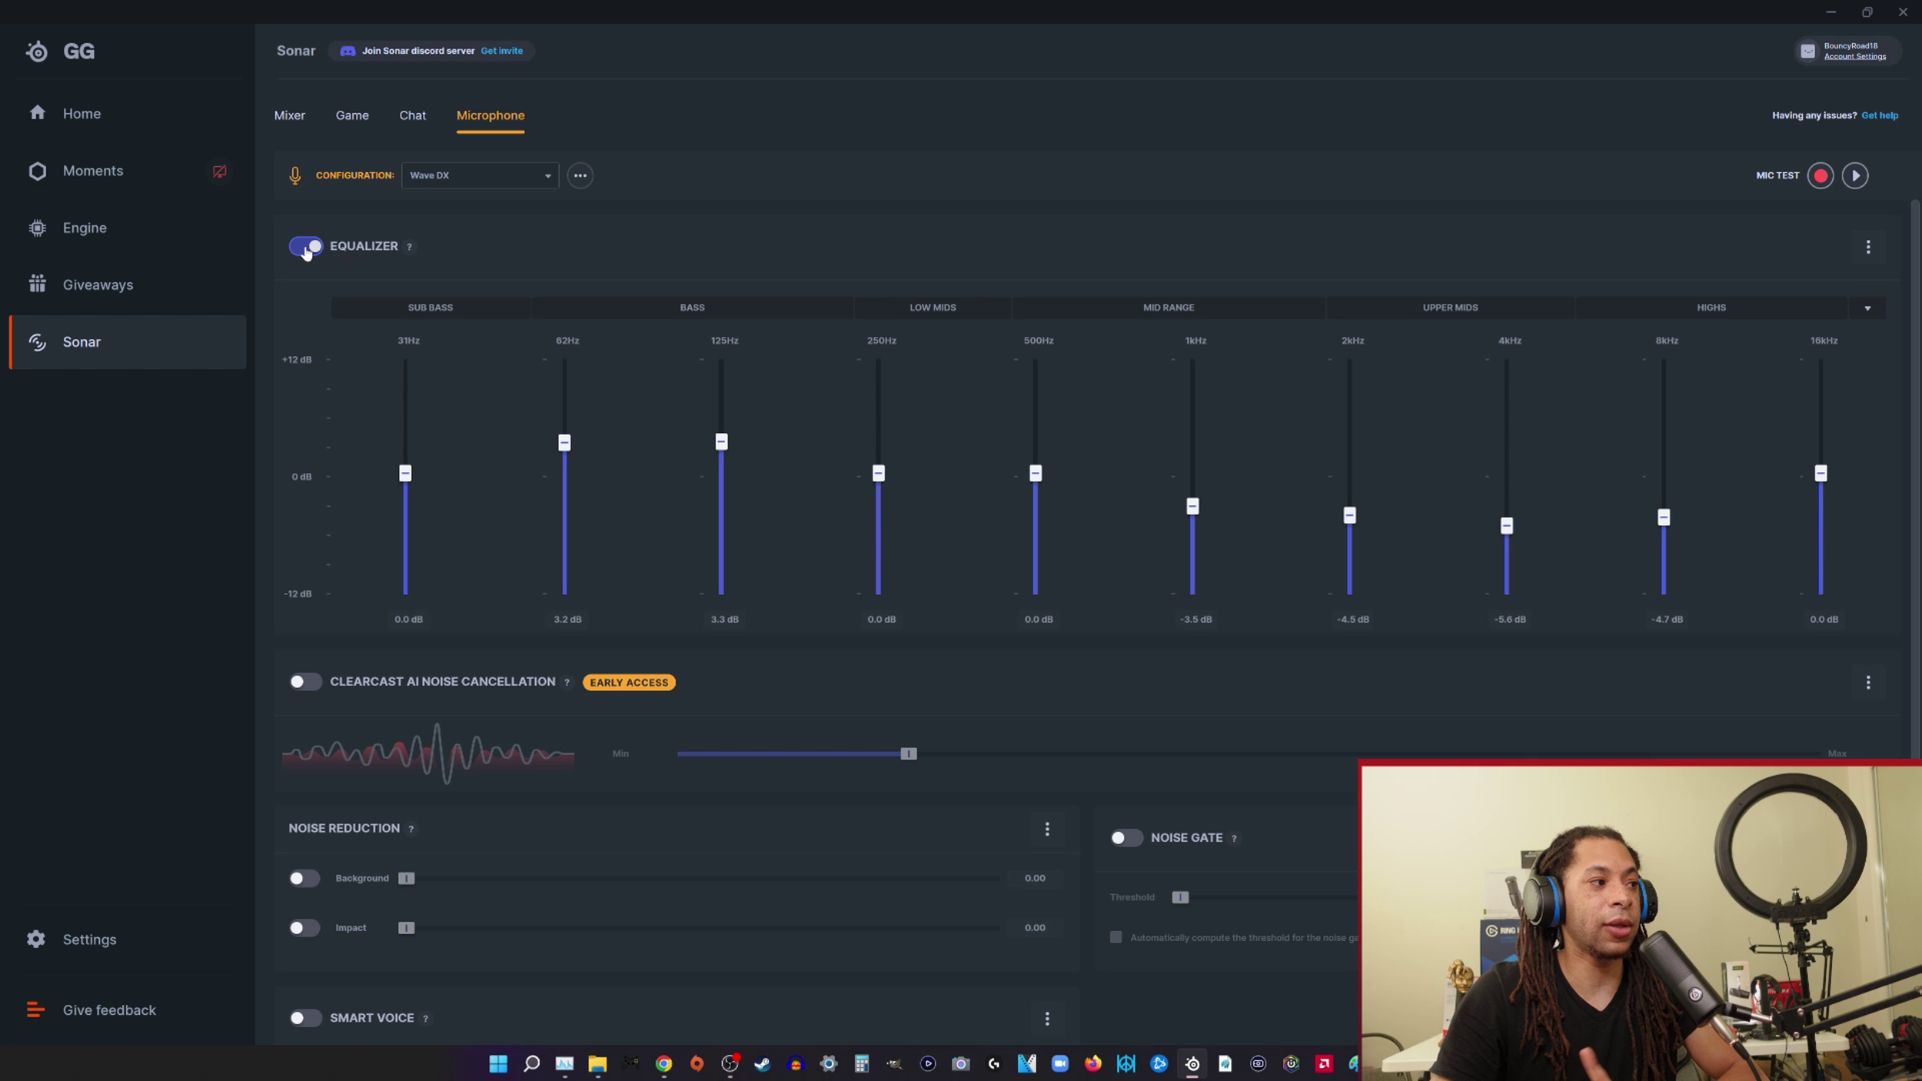The height and width of the screenshot is (1081, 1922).
Task: Open Firefox from the taskbar
Action: 1092,1064
